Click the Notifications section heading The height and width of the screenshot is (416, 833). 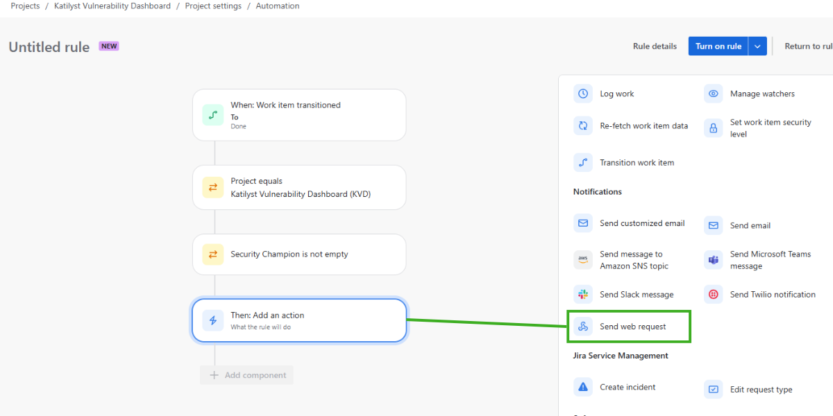pyautogui.click(x=598, y=191)
